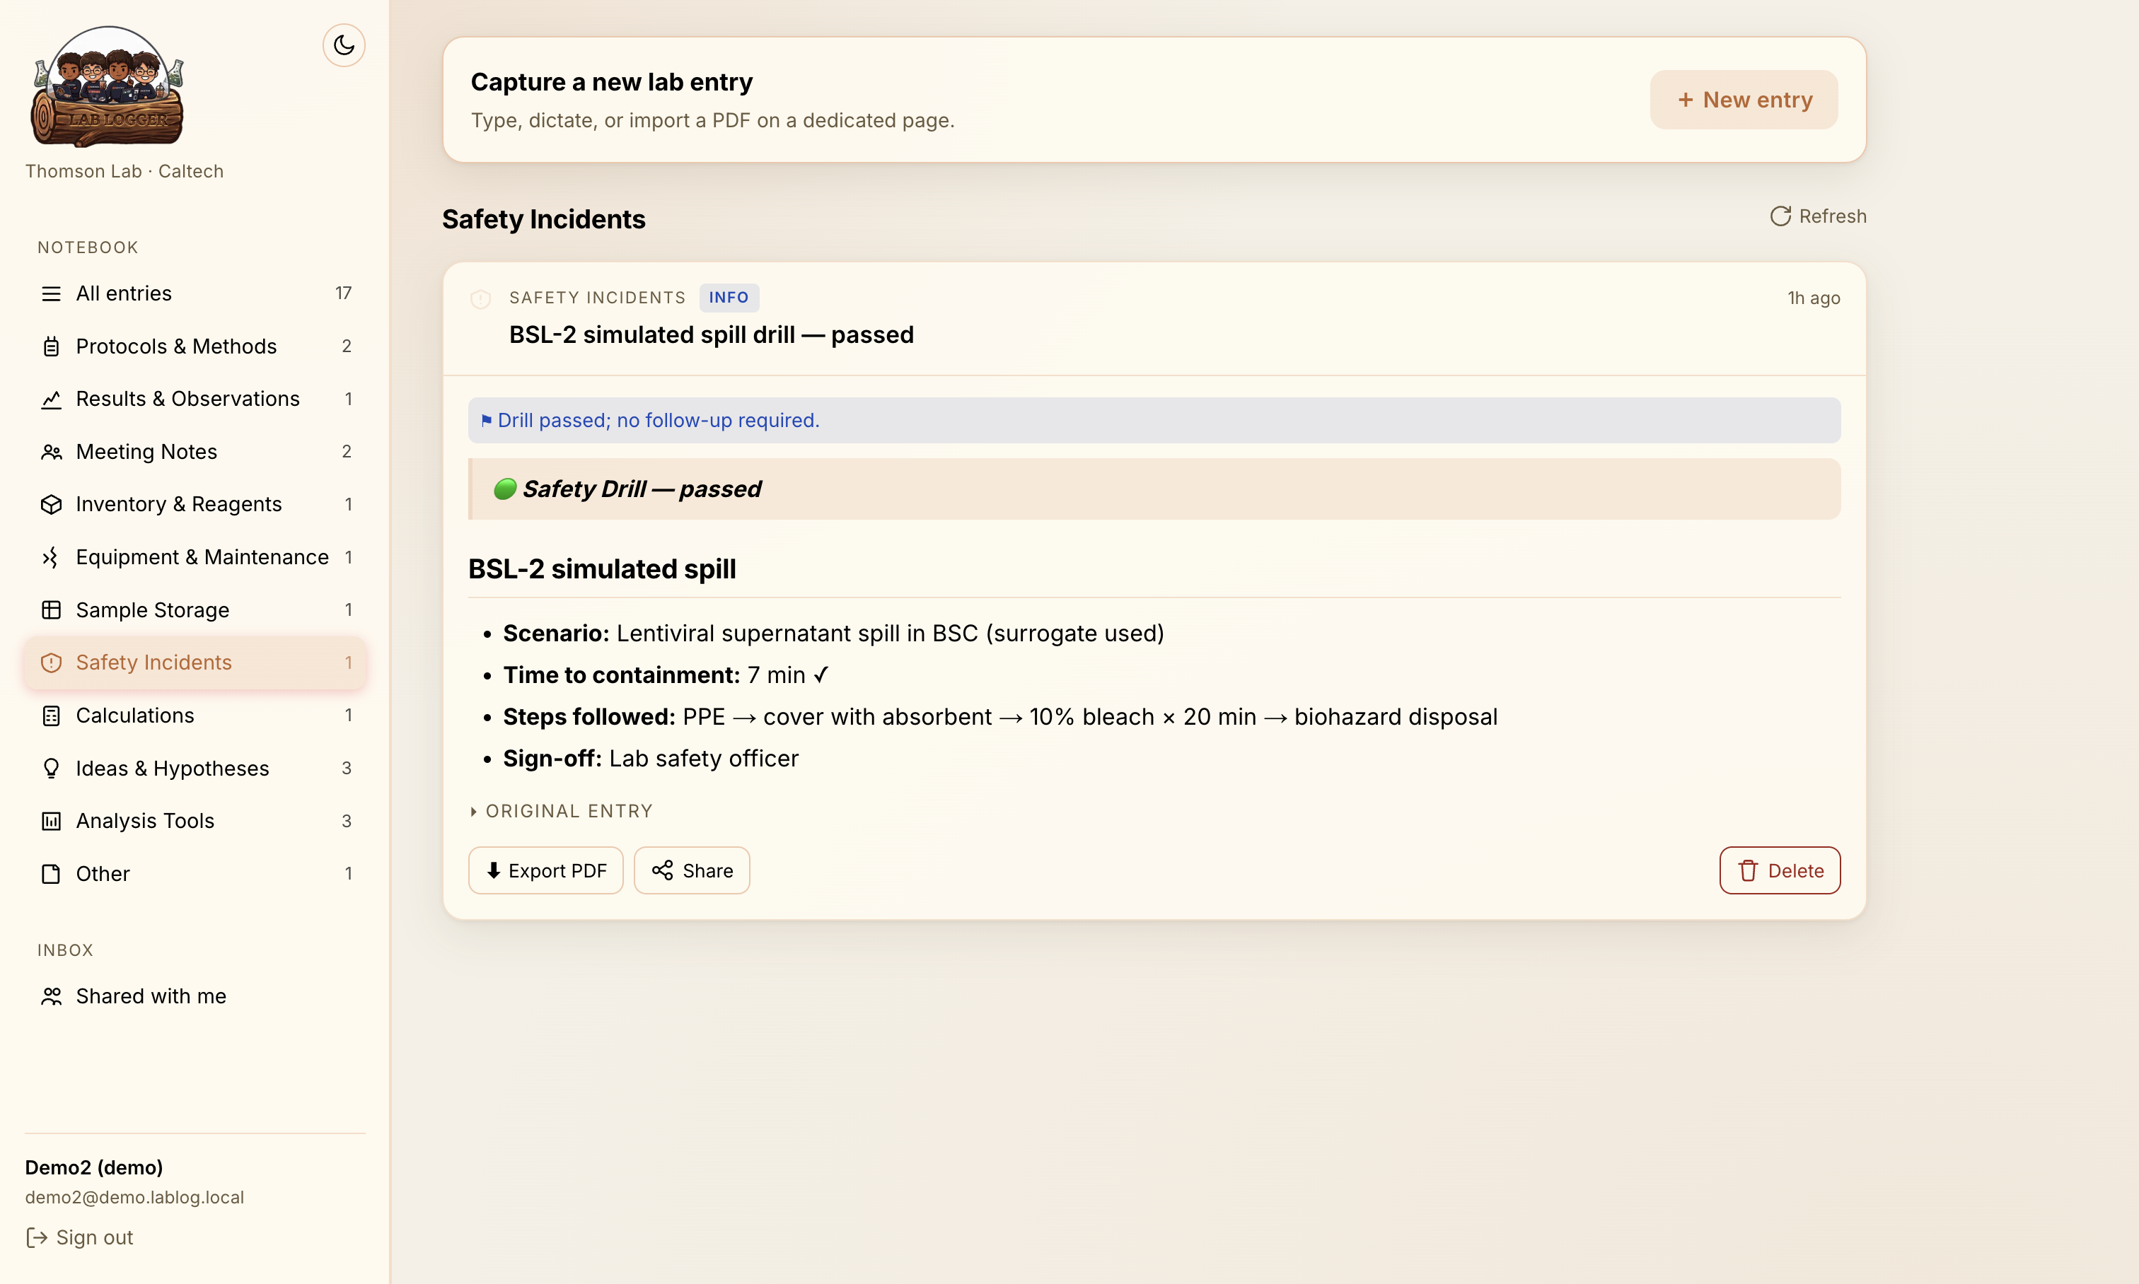Share the spill drill entry

pos(692,870)
